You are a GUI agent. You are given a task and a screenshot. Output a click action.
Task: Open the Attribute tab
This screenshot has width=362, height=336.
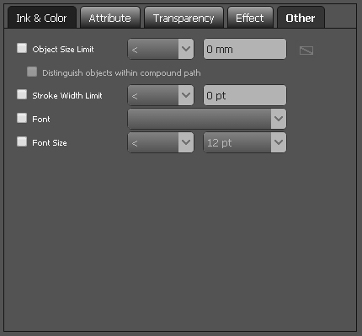(110, 18)
